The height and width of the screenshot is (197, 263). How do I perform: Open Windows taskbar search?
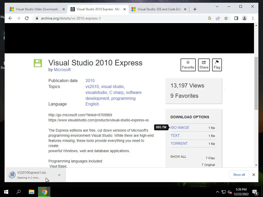(18, 192)
